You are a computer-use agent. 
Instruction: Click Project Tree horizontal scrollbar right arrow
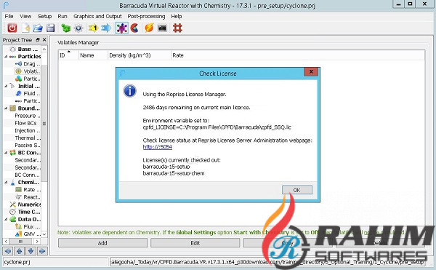click(x=38, y=242)
